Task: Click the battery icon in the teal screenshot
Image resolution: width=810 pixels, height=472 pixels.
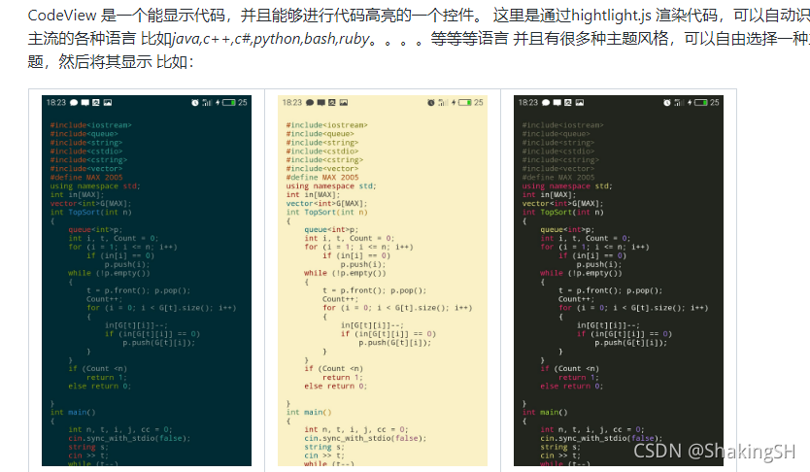Action: tap(229, 103)
